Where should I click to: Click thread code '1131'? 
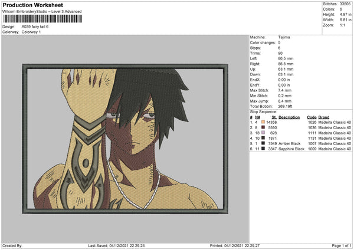[312, 139]
